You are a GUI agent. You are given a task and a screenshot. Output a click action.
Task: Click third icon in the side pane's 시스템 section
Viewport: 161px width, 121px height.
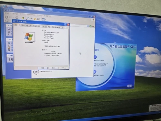pos(9,34)
